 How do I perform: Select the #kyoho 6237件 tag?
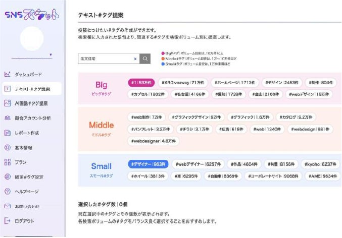point(320,164)
